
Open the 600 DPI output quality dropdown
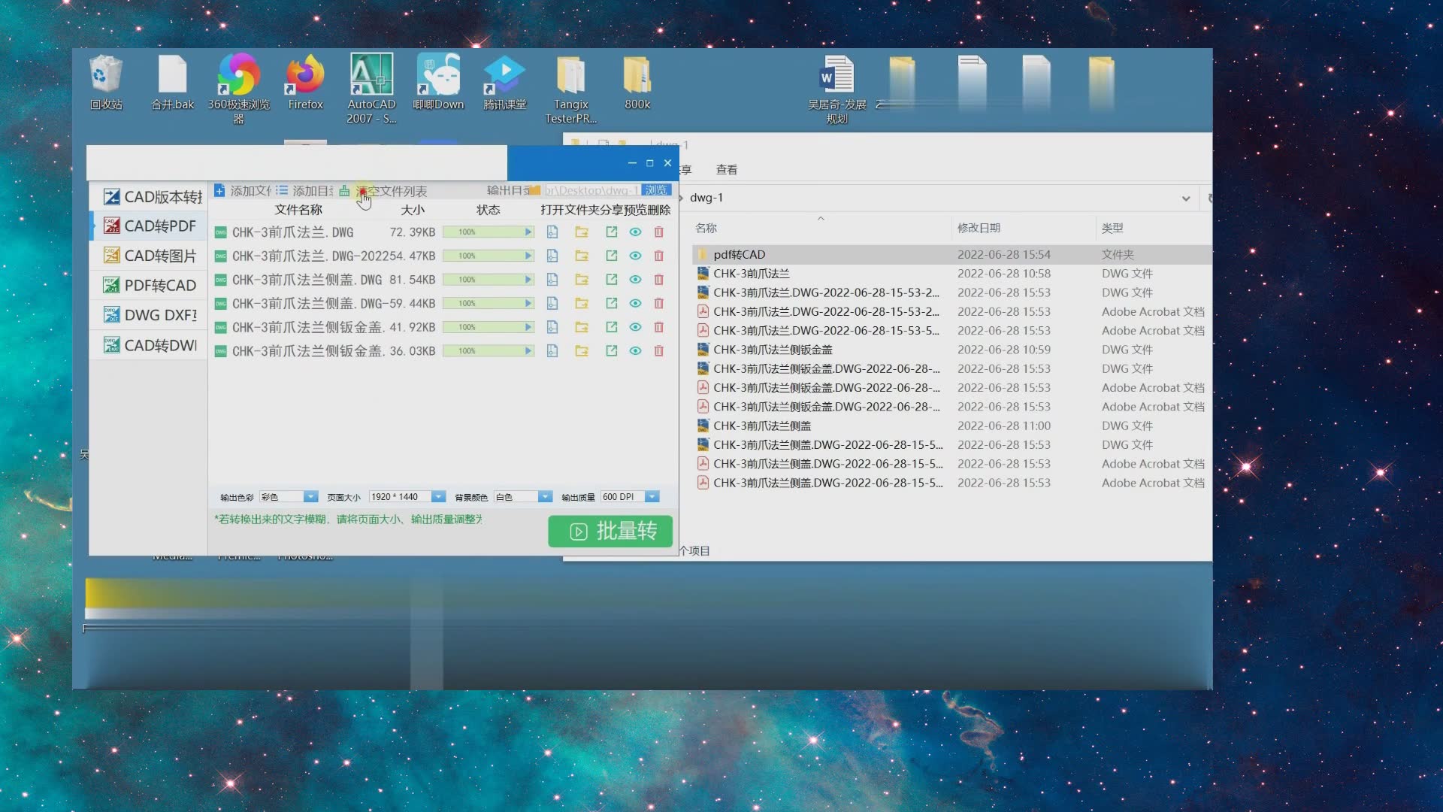[652, 497]
